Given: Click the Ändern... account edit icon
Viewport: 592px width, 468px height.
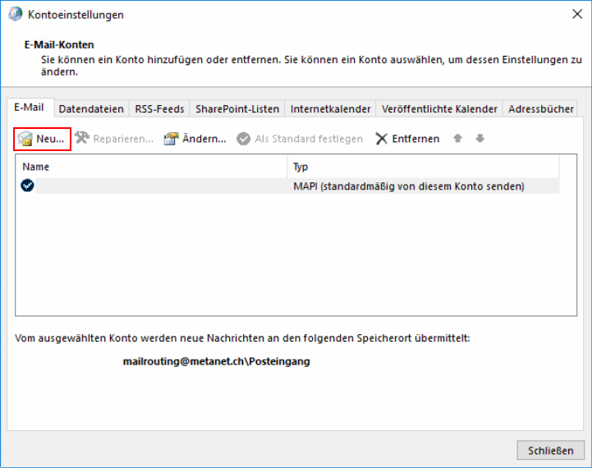Looking at the screenshot, I should point(172,139).
